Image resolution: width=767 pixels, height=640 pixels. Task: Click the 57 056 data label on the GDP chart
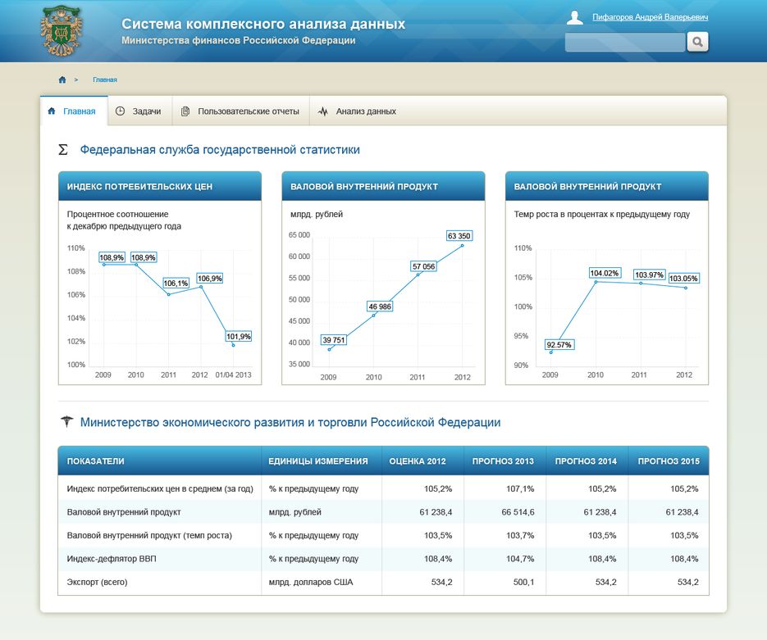[423, 266]
